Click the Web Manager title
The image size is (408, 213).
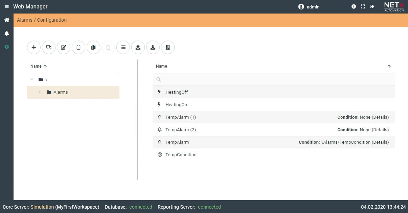(x=30, y=7)
